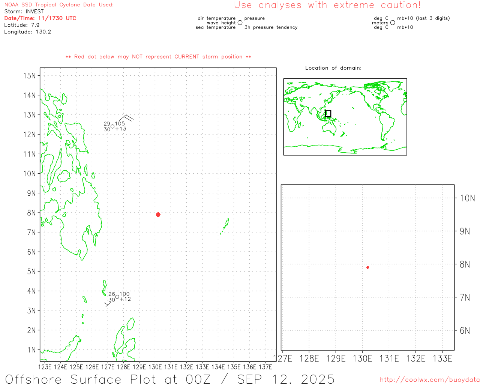Click 'Use analyses with extreme caution!' warning
480x384 pixels.
click(x=327, y=5)
